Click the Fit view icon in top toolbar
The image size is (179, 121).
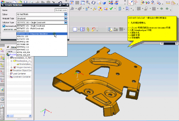point(72,2)
